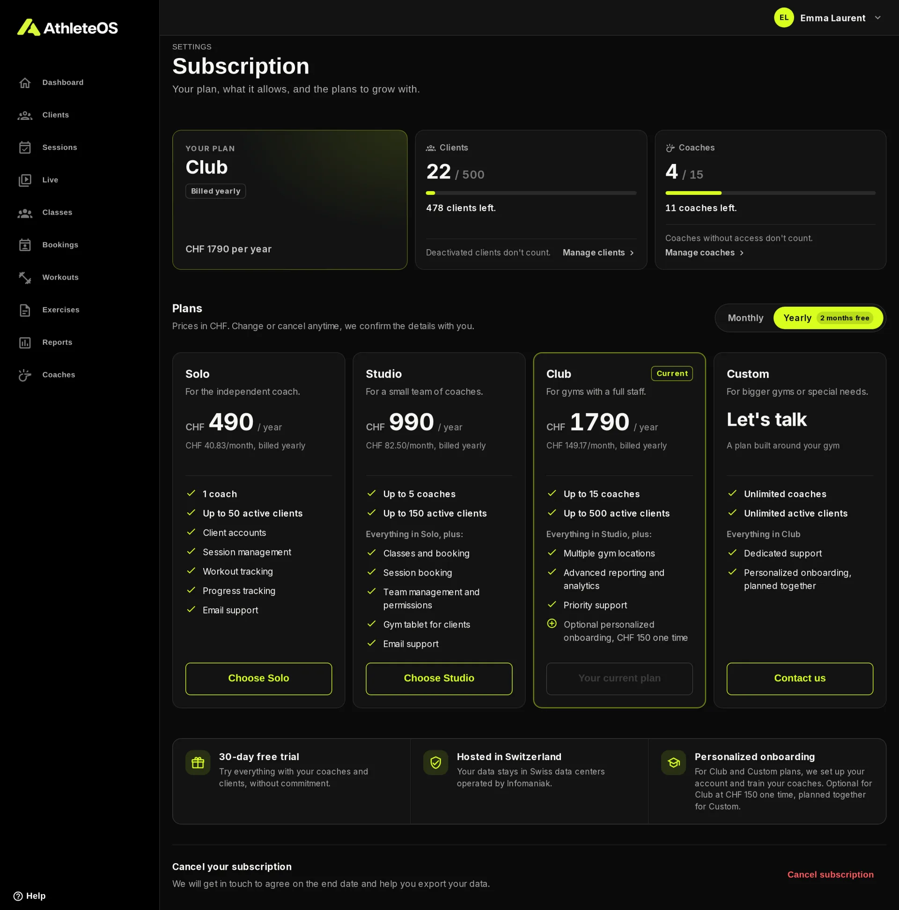
Task: Click the graduation cap Personalized onboarding icon
Action: coord(673,762)
